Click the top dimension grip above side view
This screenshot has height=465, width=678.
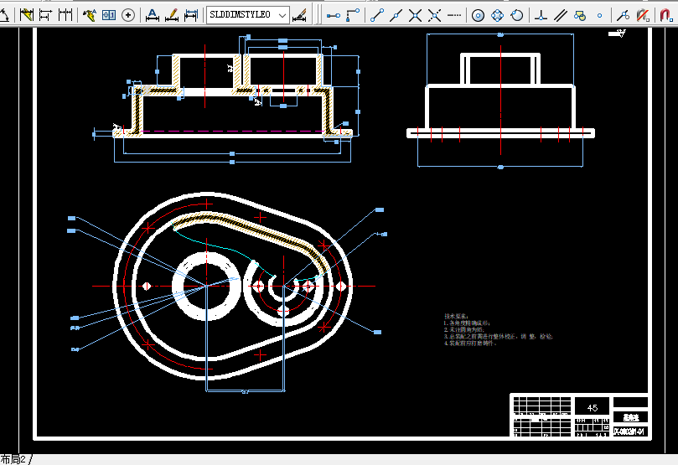[x=500, y=34]
